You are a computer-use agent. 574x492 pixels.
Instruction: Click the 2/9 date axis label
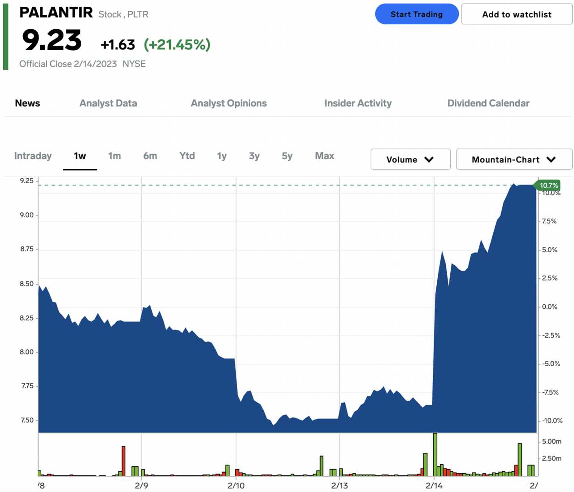click(x=141, y=485)
